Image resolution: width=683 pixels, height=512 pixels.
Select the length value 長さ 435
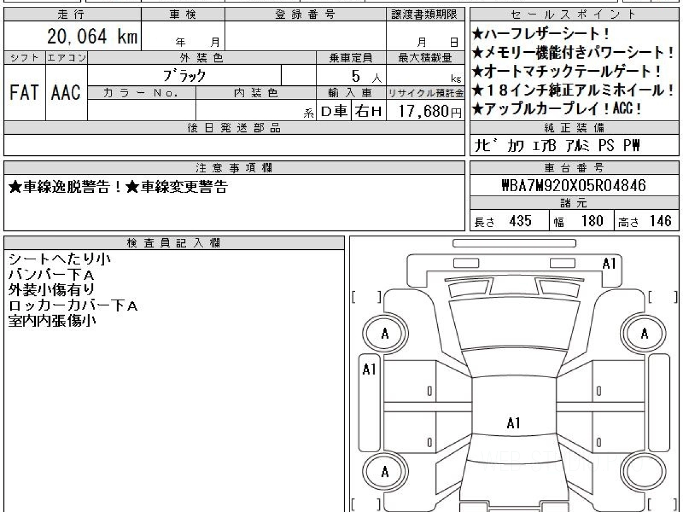point(503,221)
